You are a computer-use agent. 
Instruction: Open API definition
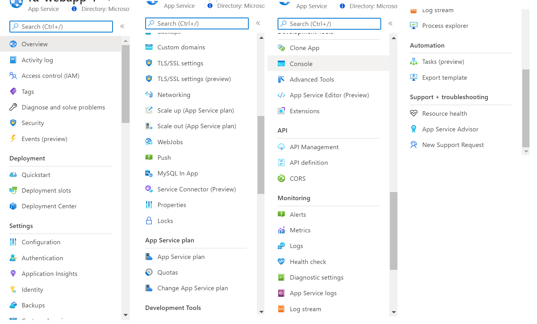coord(309,163)
